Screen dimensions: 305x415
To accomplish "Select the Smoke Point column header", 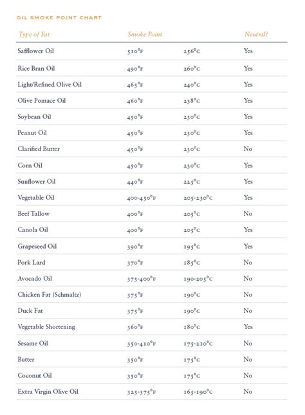I will point(145,35).
